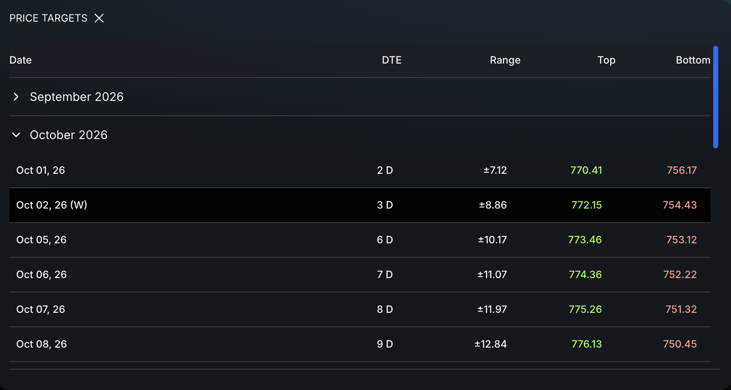The height and width of the screenshot is (390, 731).
Task: Select the Oct 08, 26 row date
Action: point(41,344)
